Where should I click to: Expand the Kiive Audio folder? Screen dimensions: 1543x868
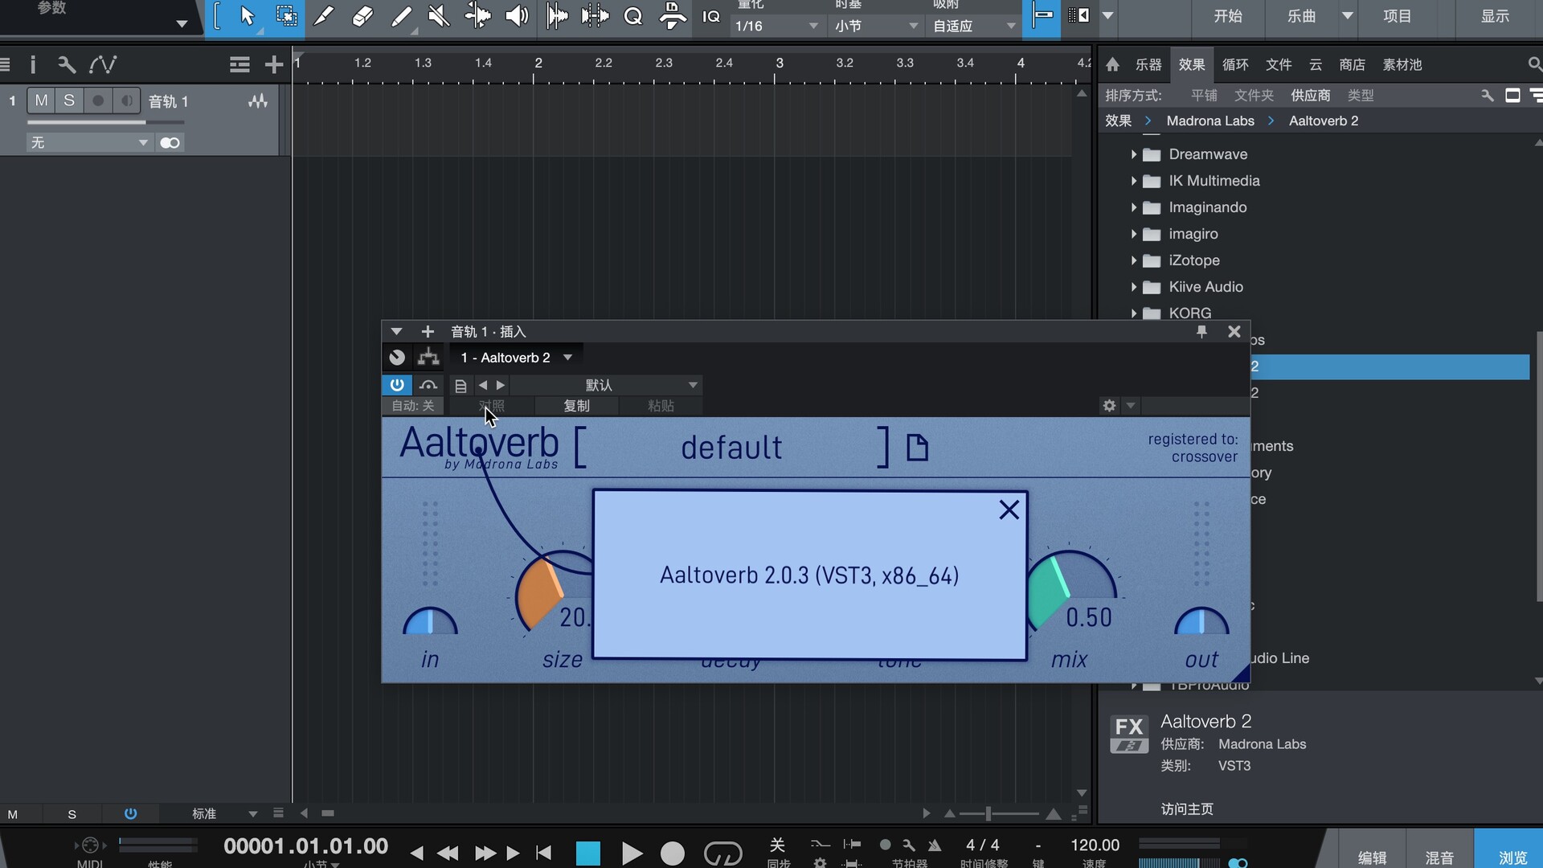tap(1133, 287)
